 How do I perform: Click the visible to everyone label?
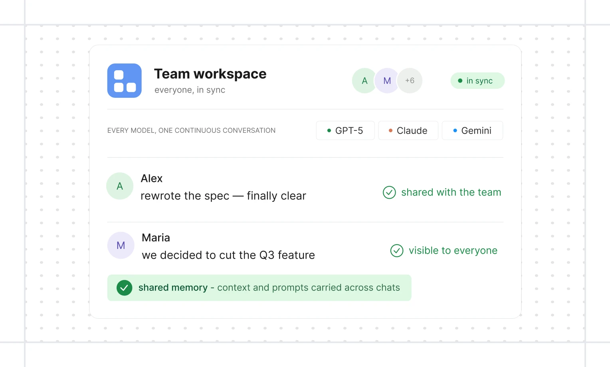pyautogui.click(x=453, y=251)
